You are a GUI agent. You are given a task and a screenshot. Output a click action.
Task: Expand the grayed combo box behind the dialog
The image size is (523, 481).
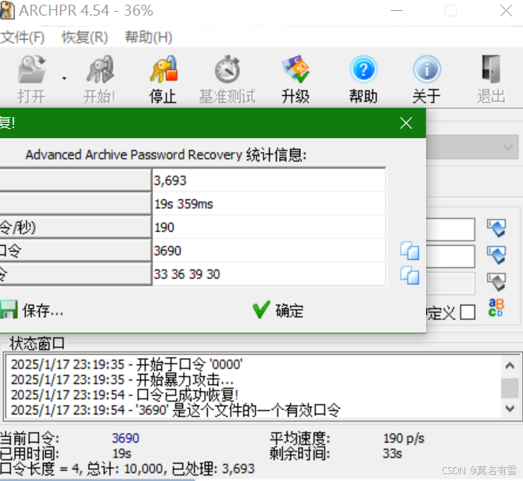tap(507, 147)
